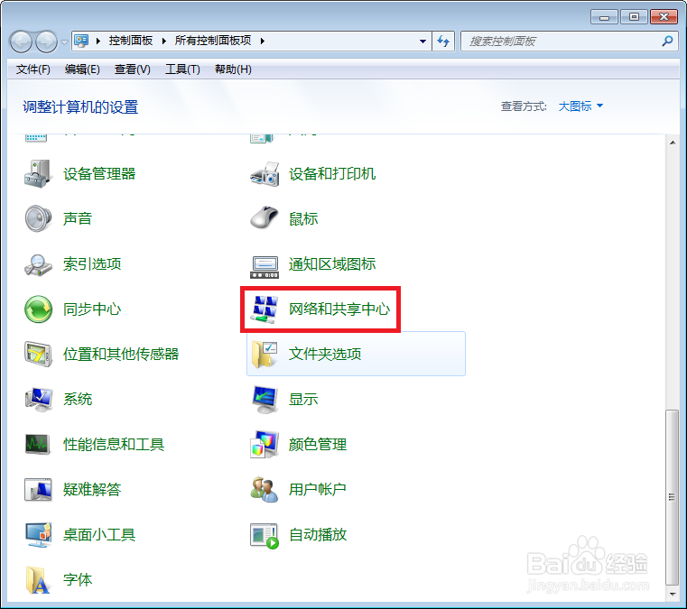Screen dimensions: 687x609
Task: Open the 网络和共享中心 link text
Action: coord(339,309)
